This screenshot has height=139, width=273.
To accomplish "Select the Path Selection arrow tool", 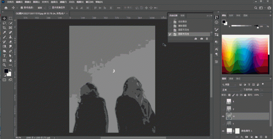I will coord(10,56).
